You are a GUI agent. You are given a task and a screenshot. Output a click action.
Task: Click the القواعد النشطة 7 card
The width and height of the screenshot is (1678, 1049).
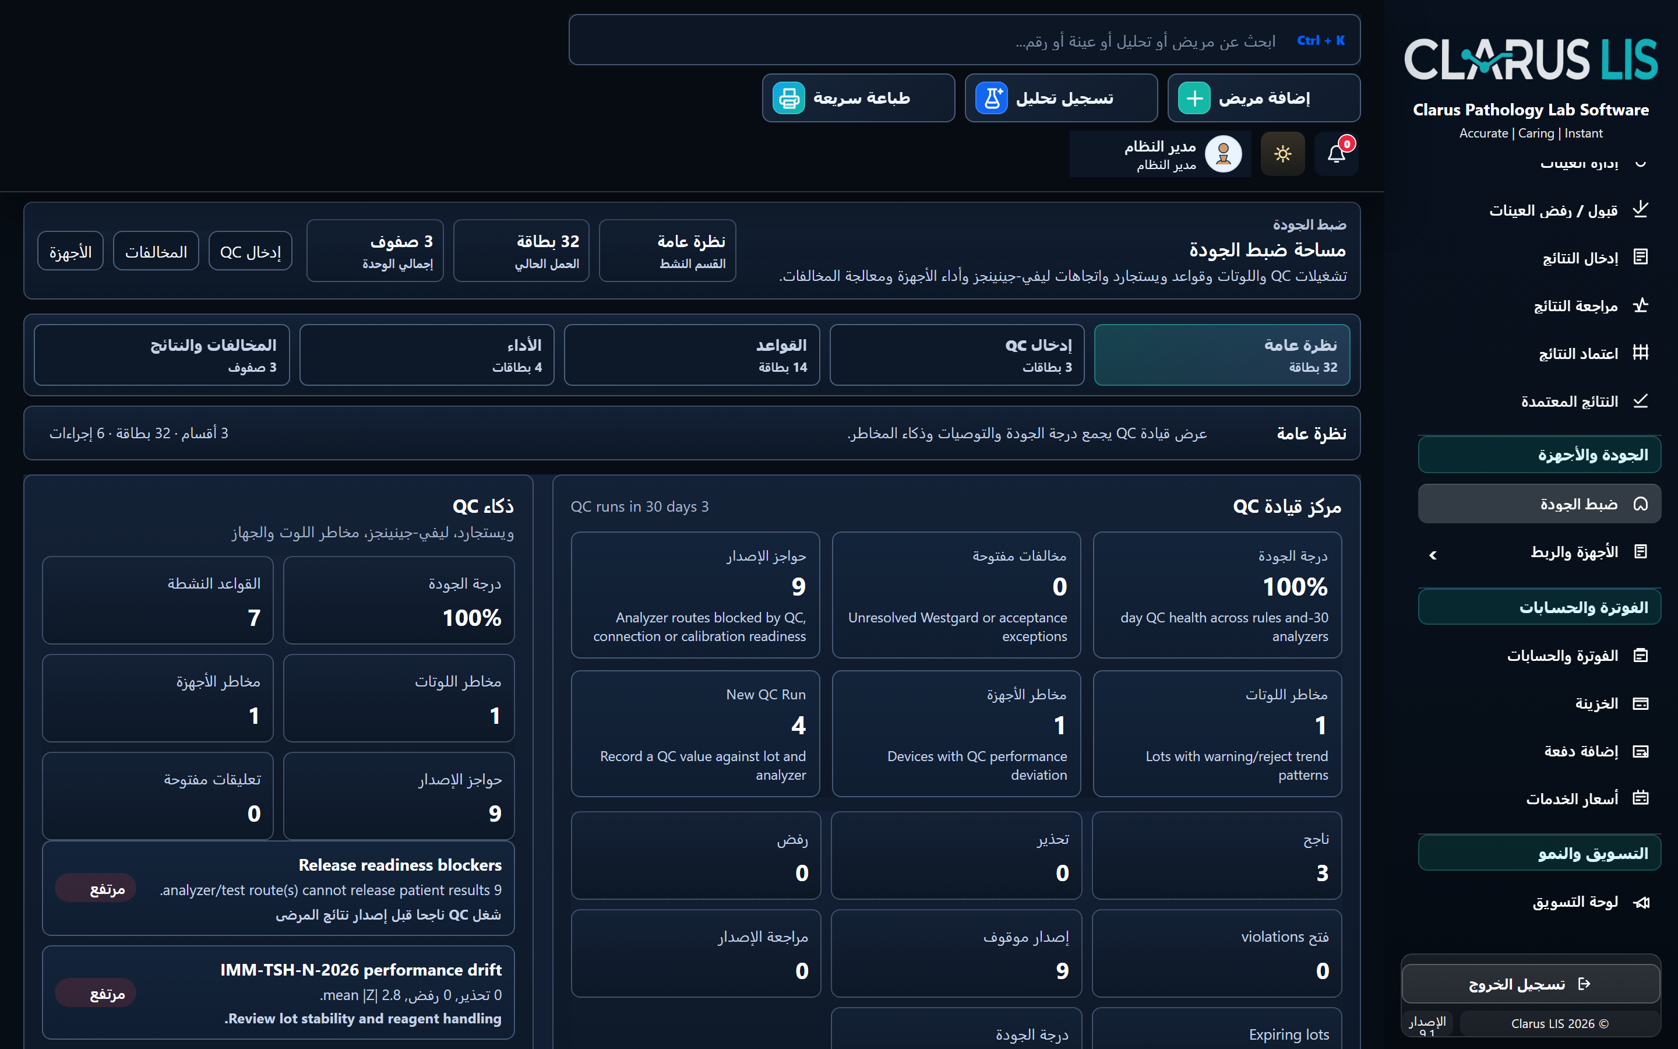pyautogui.click(x=157, y=600)
